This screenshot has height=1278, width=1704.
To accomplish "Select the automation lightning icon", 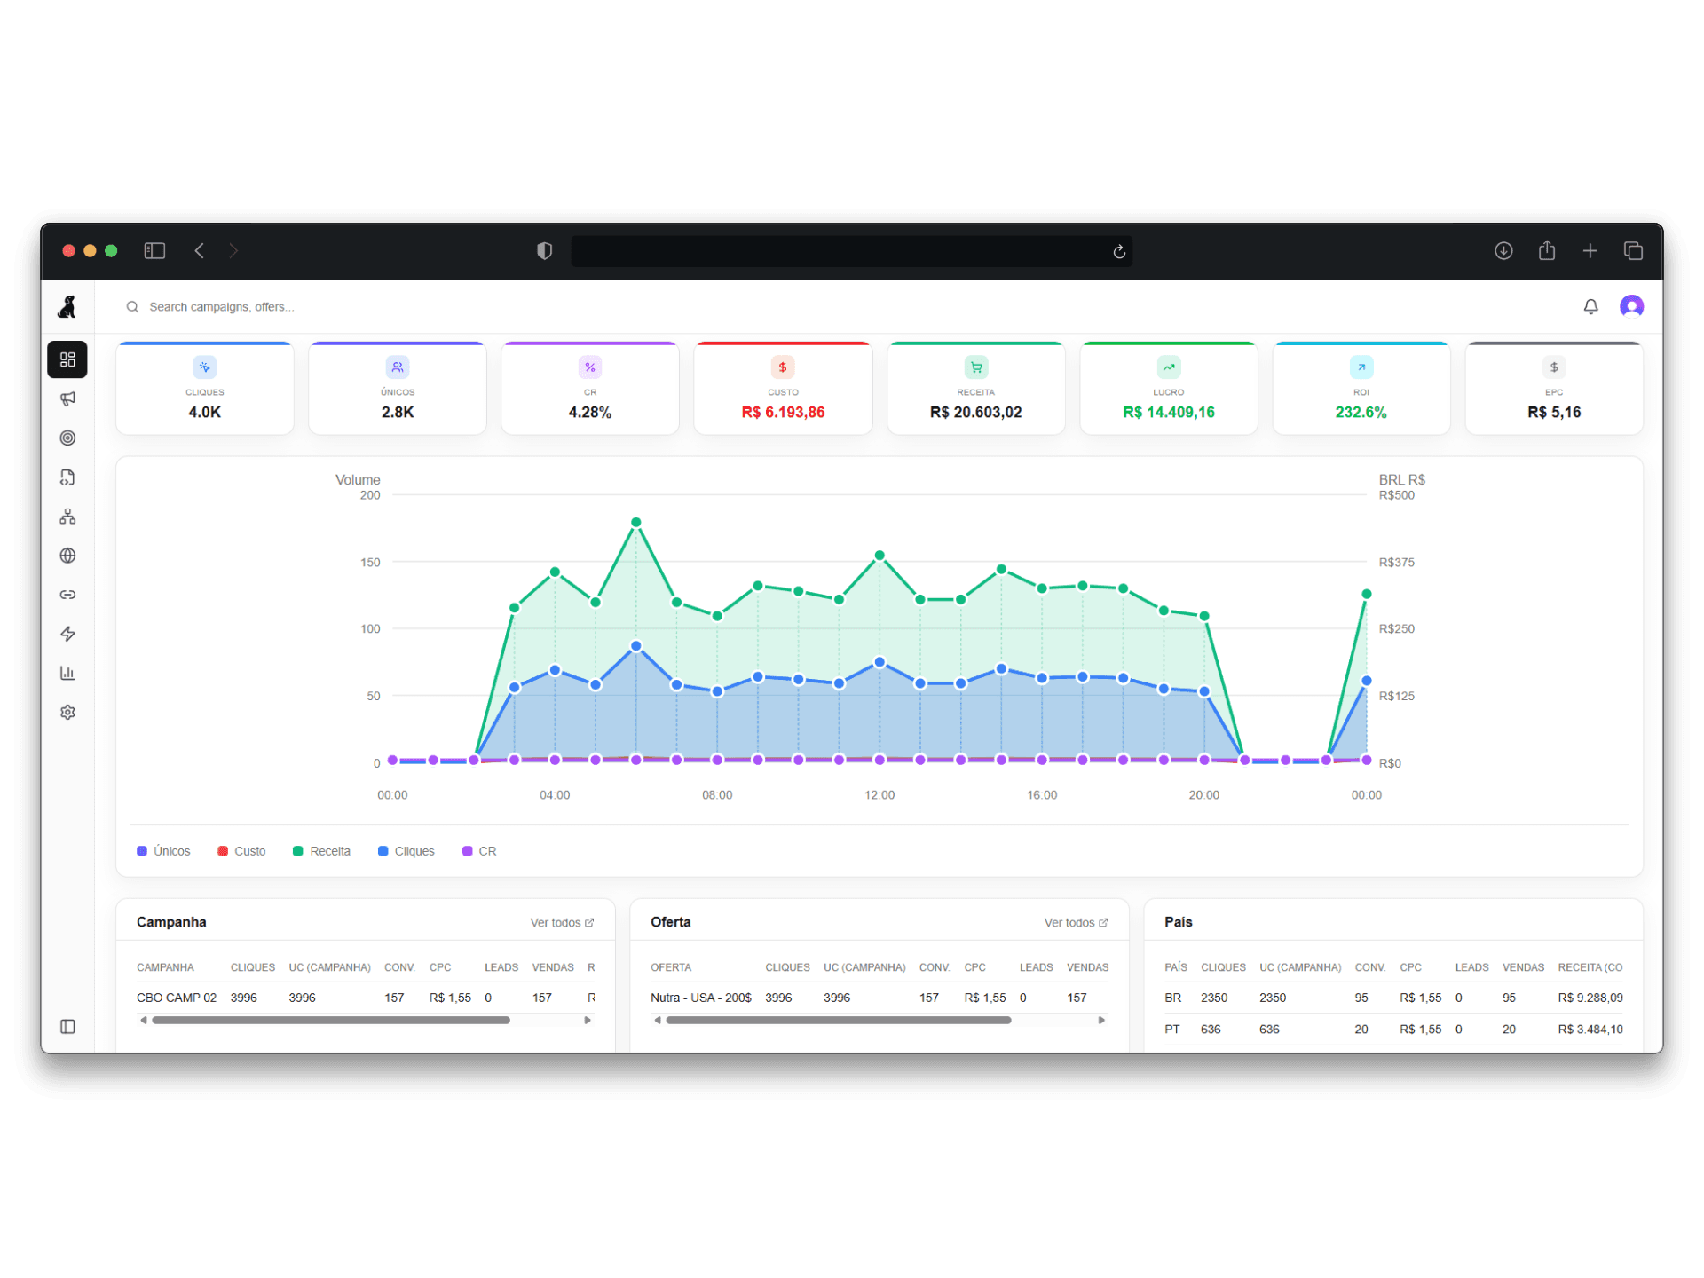I will [67, 633].
